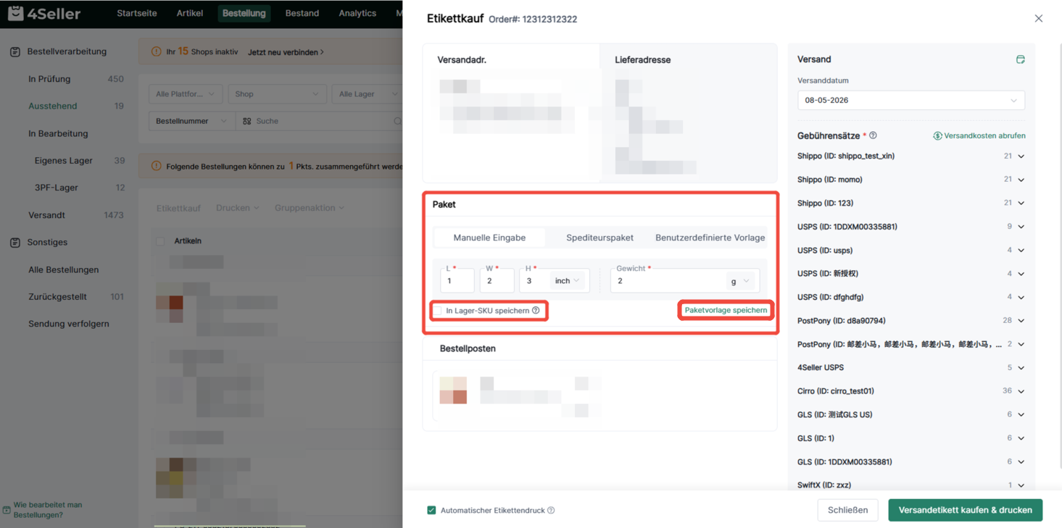Expand USPS (ID: dfghdfg) rates
1062x528 pixels.
(1021, 297)
